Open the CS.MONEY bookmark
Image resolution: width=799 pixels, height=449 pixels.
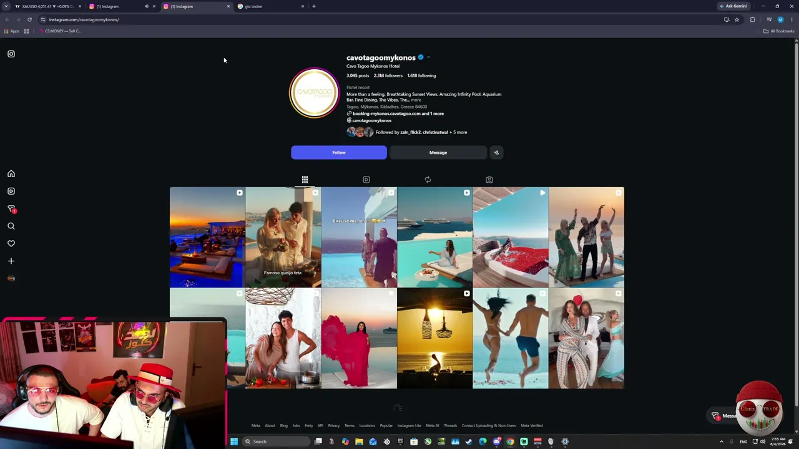(60, 31)
